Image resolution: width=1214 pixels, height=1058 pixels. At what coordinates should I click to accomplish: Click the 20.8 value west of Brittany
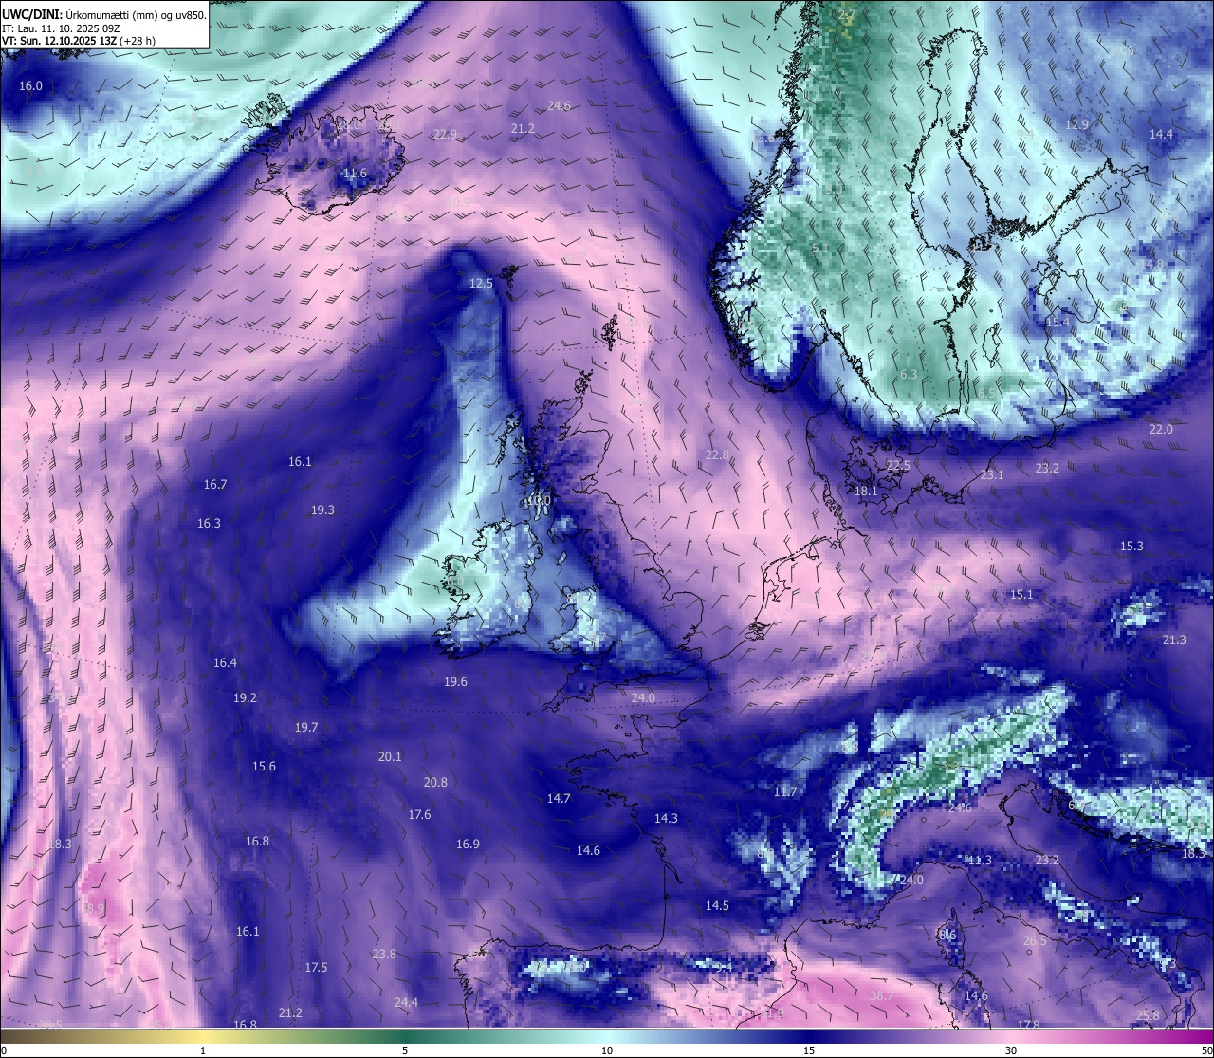tap(435, 783)
